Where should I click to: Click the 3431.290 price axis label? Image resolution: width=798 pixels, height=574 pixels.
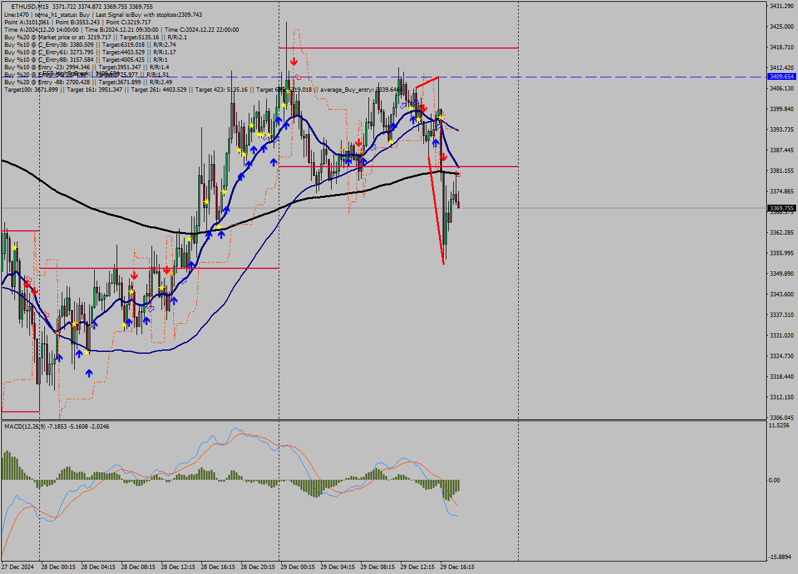[781, 6]
